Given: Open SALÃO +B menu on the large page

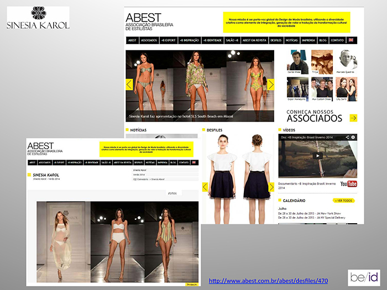Looking at the screenshot, I should [x=232, y=40].
